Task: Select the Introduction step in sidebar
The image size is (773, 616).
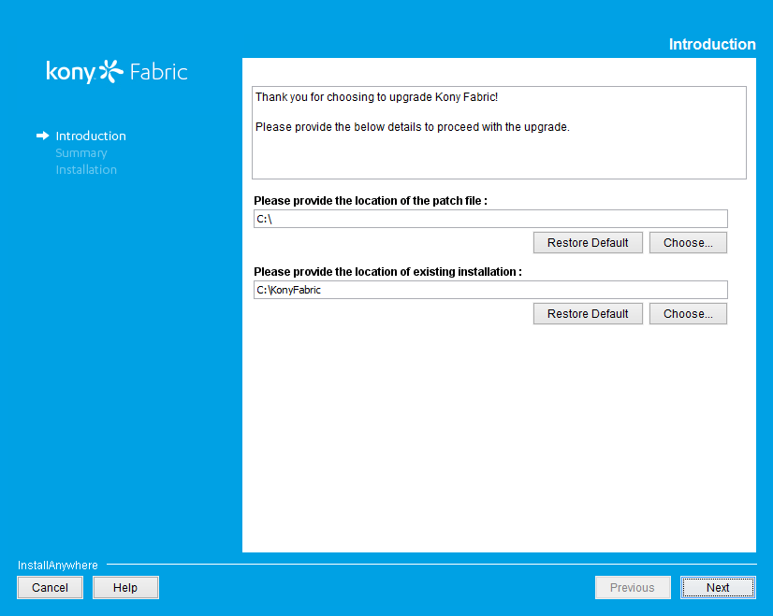Action: click(x=91, y=136)
